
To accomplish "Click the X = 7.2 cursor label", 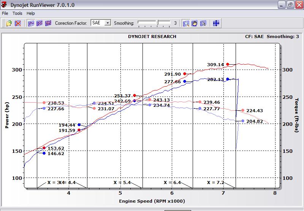I will click(215, 182).
